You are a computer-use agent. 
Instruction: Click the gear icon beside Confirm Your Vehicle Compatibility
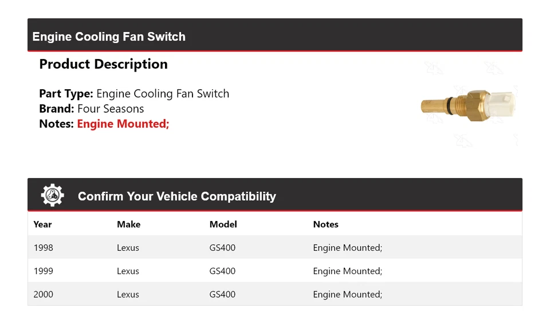point(53,196)
